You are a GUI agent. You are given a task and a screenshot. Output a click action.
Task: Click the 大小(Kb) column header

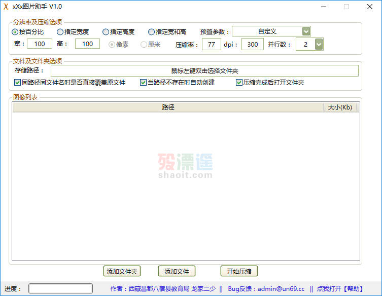340,107
